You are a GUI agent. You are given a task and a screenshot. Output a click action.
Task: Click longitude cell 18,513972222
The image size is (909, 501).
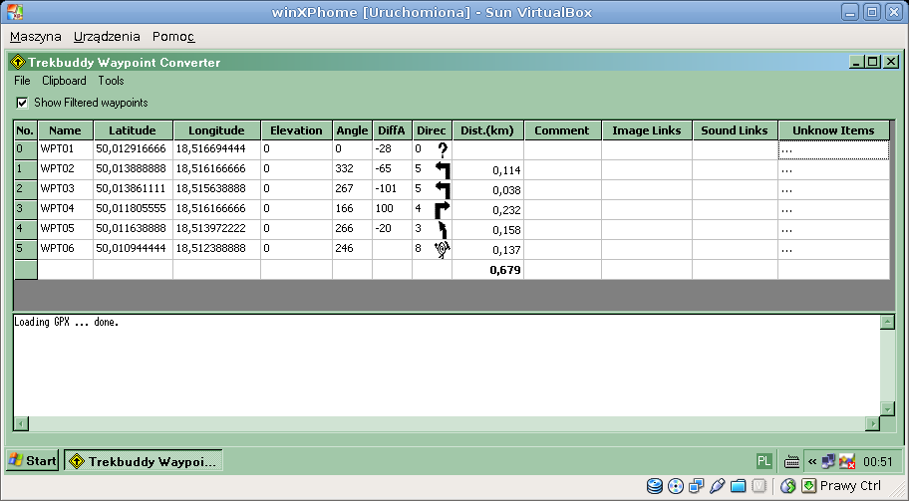pyautogui.click(x=217, y=230)
